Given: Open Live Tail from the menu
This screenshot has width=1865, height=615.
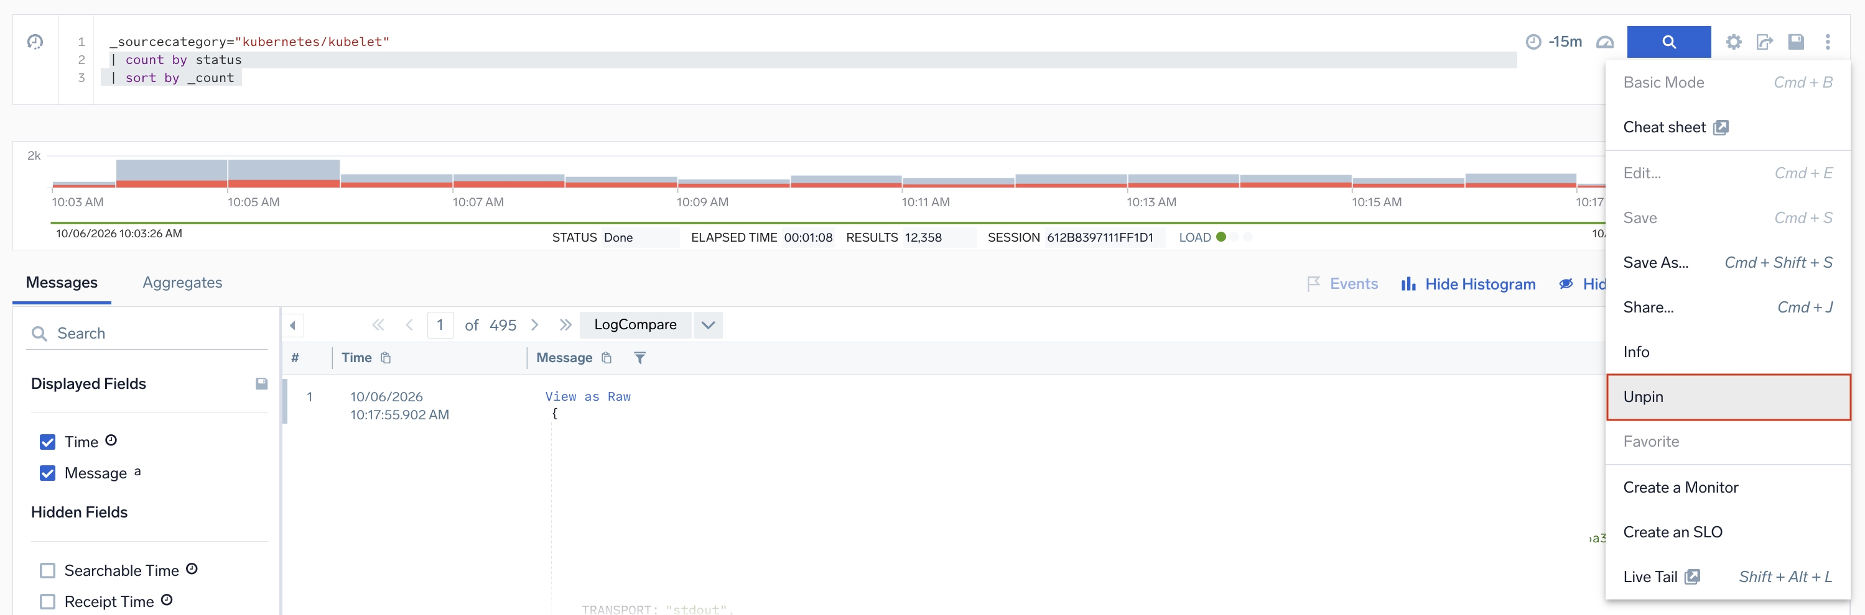Looking at the screenshot, I should coord(1728,576).
